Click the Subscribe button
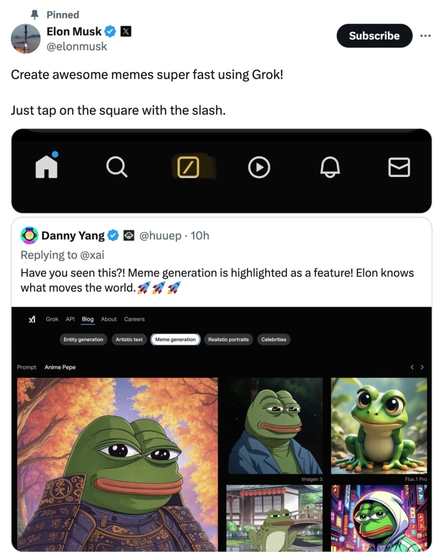 point(374,36)
